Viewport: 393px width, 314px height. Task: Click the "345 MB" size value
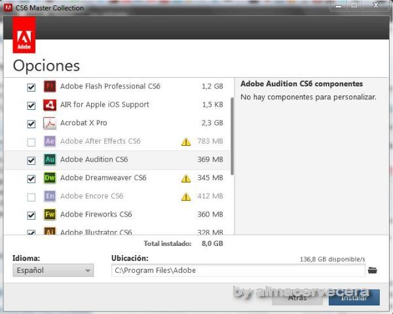pyautogui.click(x=210, y=178)
